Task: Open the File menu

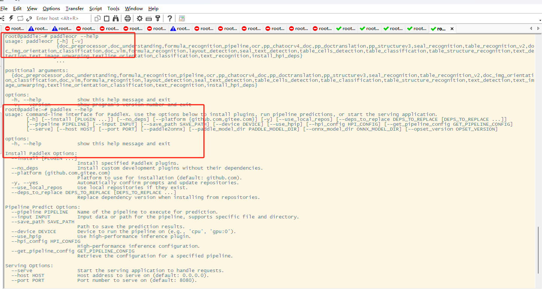Action: [x=4, y=8]
